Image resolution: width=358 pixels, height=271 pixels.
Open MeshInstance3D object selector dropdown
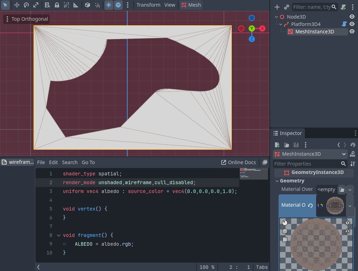[310, 154]
